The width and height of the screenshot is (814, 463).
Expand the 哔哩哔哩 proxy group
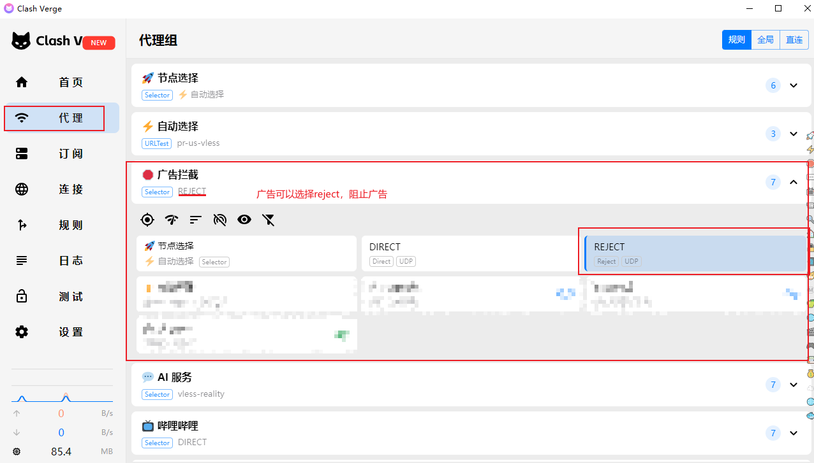pos(794,433)
